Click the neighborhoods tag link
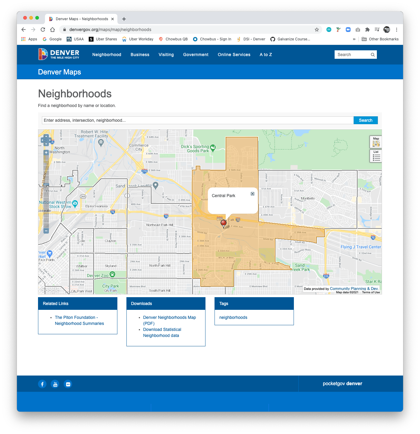Image resolution: width=420 pixels, height=434 pixels. coord(233,317)
